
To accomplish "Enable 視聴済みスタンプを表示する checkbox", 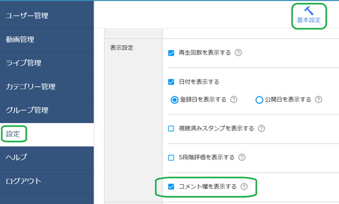I will pos(171,129).
